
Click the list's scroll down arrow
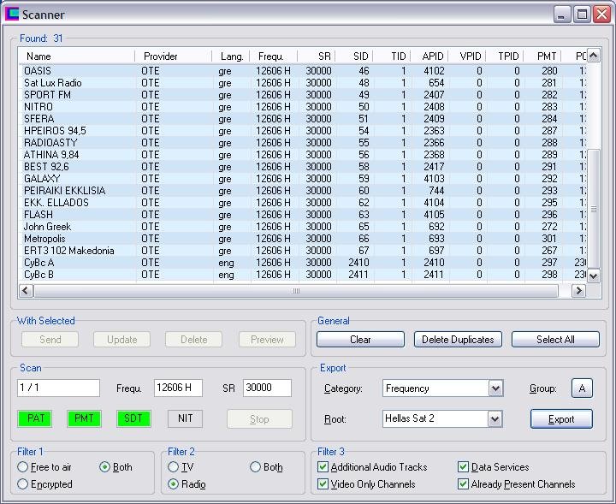tap(593, 276)
